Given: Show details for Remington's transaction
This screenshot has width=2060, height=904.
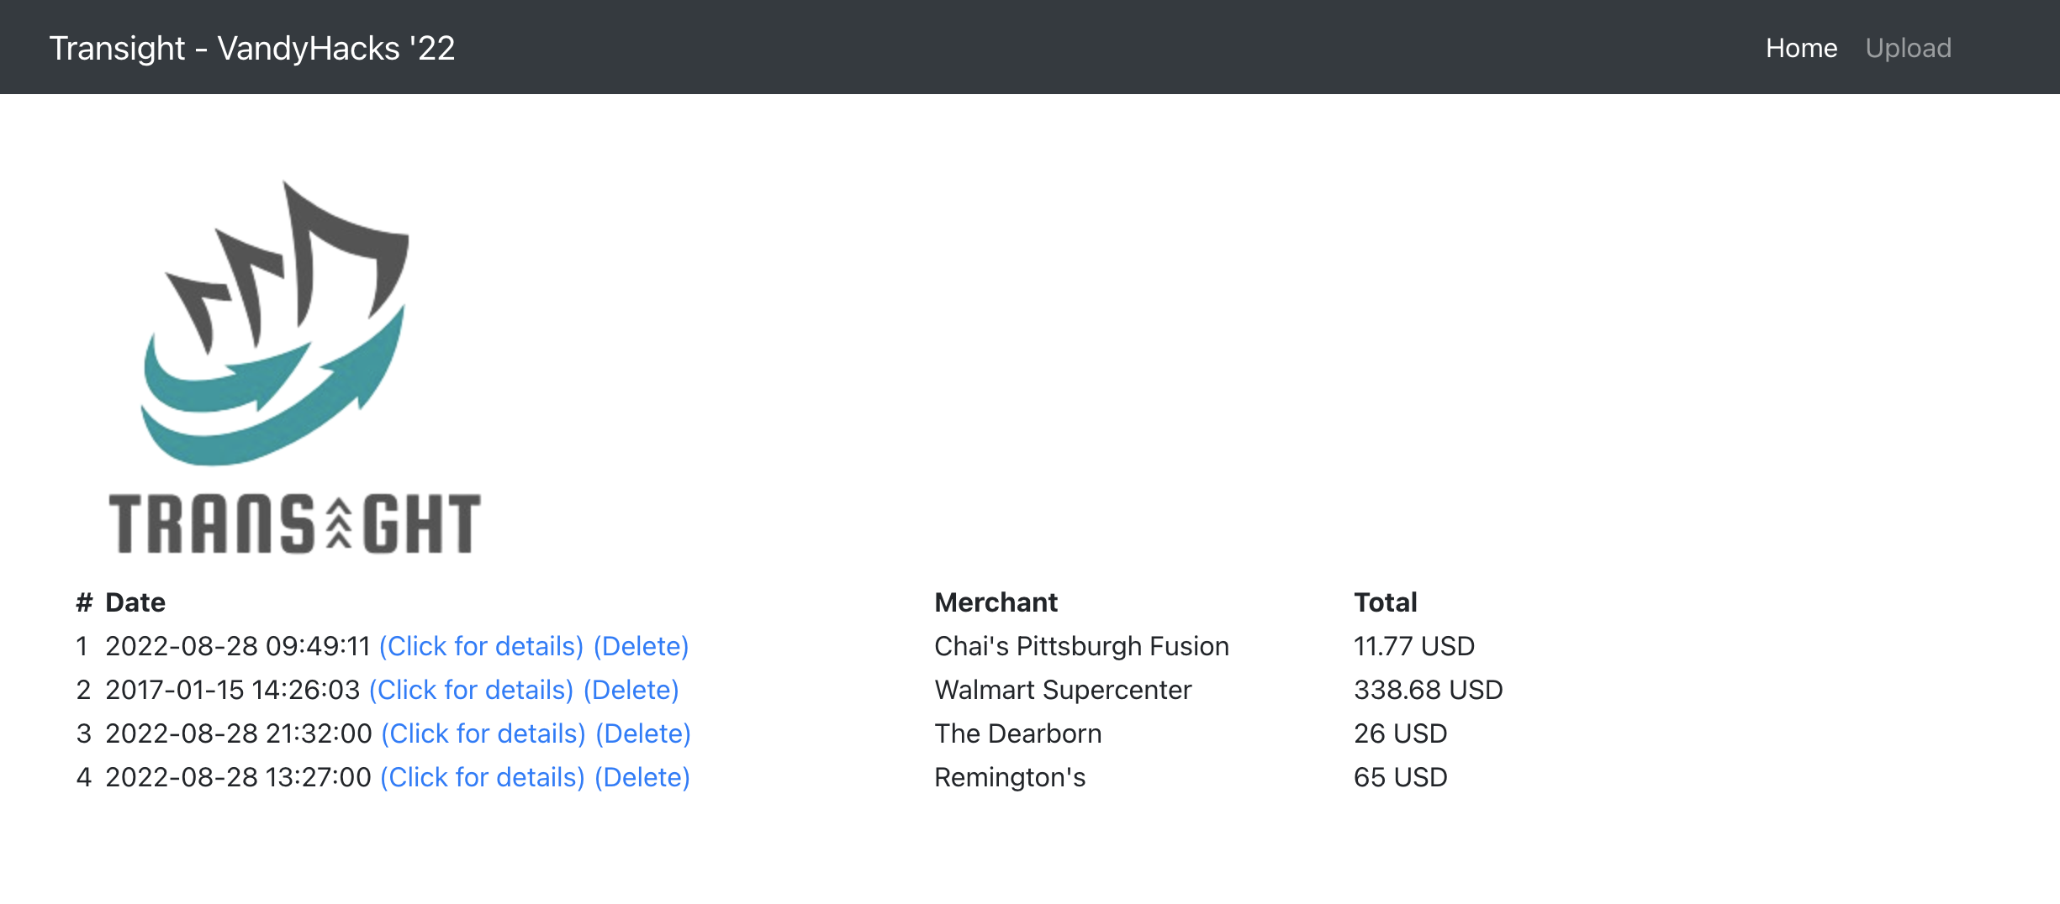Looking at the screenshot, I should pos(482,777).
